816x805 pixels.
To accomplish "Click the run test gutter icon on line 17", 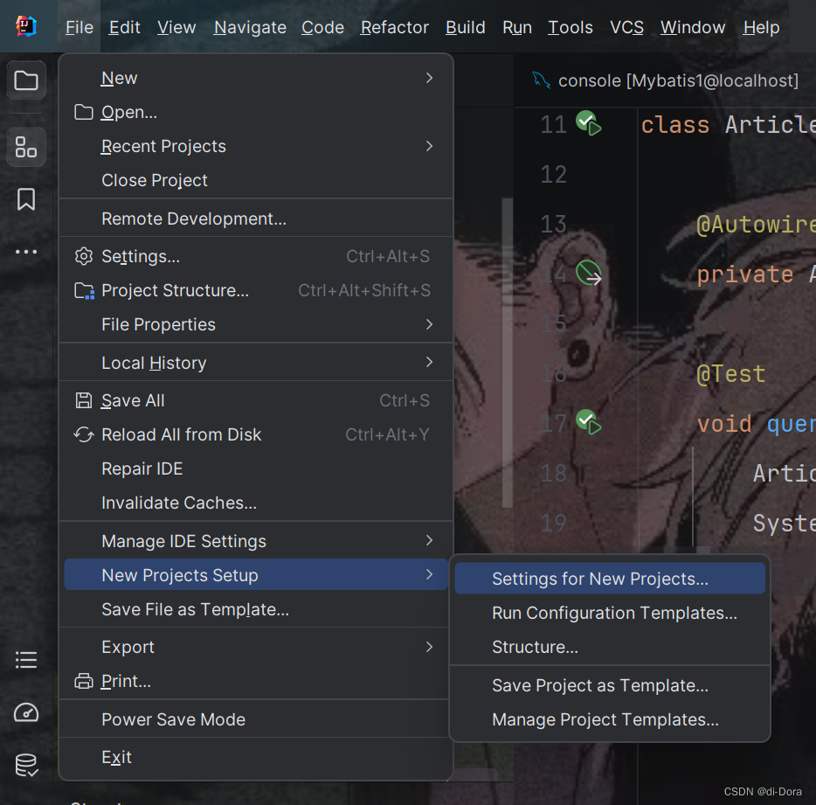I will [588, 422].
